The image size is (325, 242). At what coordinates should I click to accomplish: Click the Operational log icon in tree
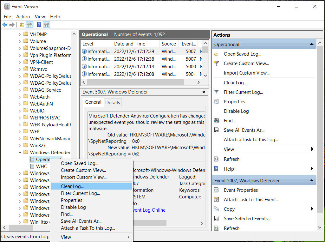[x=32, y=160]
